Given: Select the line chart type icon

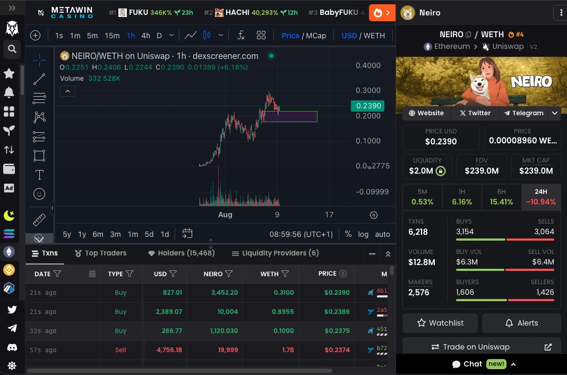Looking at the screenshot, I should click(x=191, y=36).
